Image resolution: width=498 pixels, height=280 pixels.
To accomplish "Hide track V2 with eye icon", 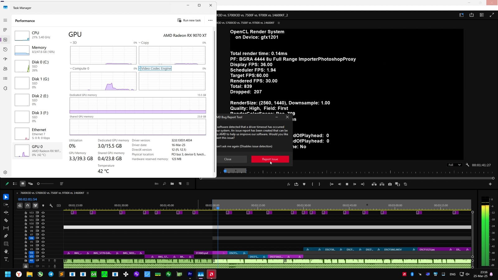I will pyautogui.click(x=43, y=253).
